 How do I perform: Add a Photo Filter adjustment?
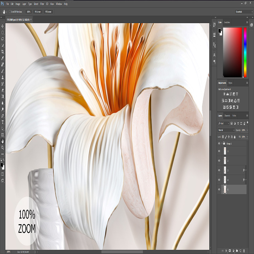tap(232, 101)
